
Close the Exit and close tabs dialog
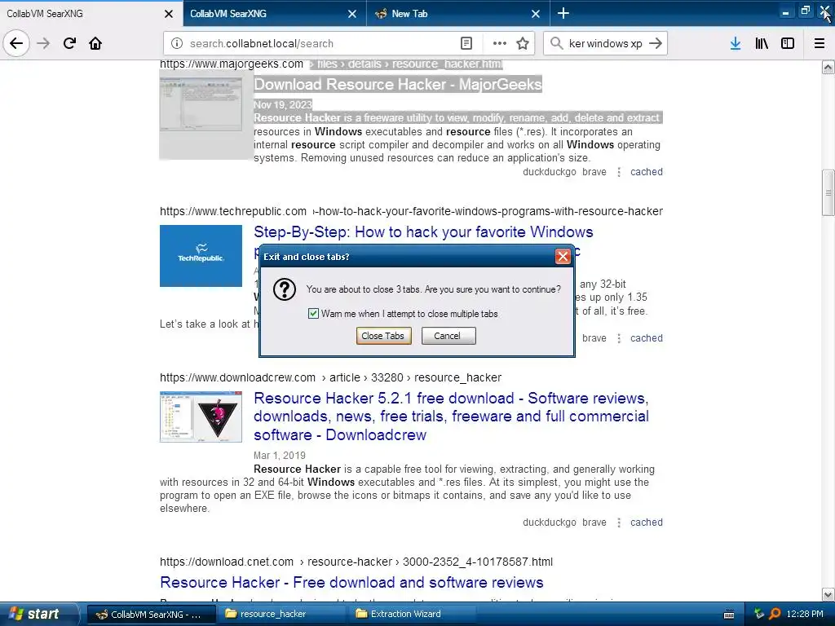(563, 257)
